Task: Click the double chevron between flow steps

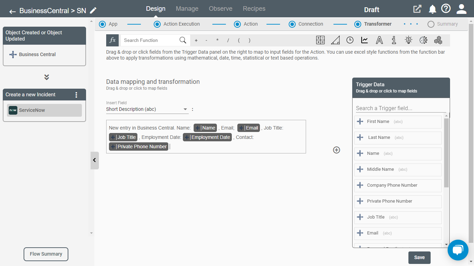Action: tap(46, 77)
